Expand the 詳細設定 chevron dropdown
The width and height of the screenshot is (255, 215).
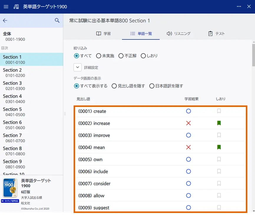(77, 67)
